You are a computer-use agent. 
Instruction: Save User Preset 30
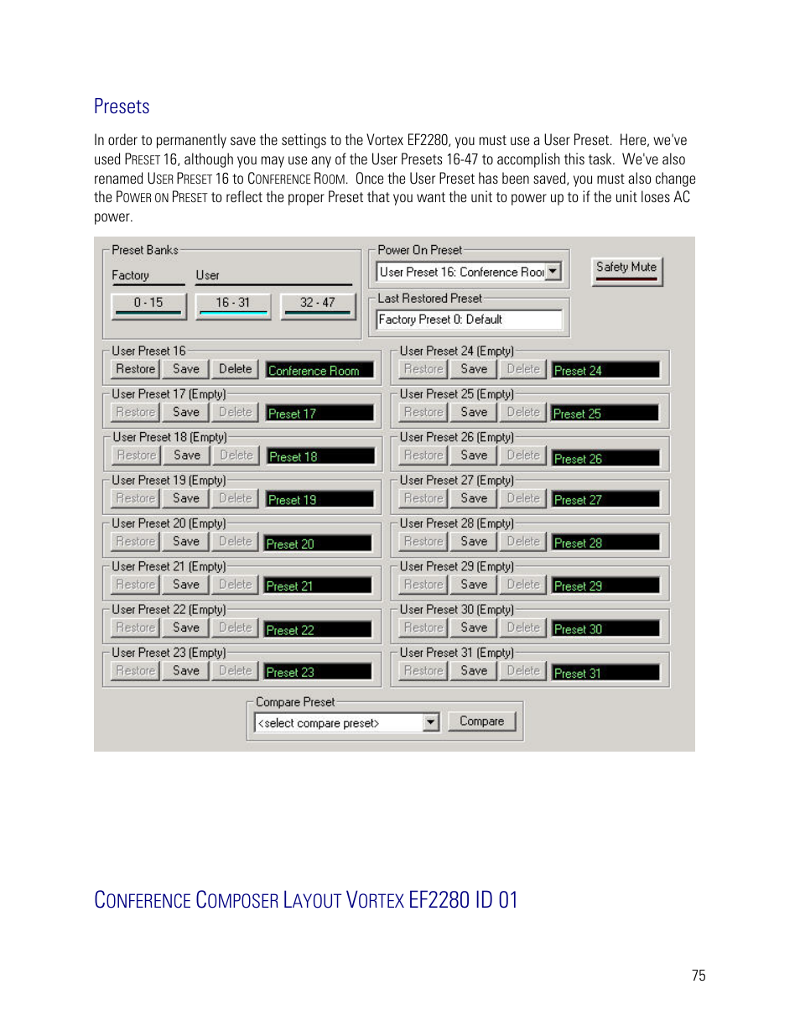coord(474,627)
